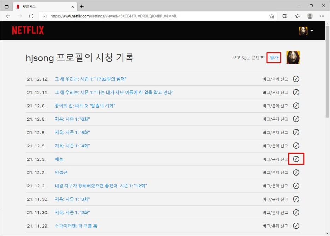Hide '지옥: 시즌 1: 5화' from viewing history
The image size is (330, 236).
[x=296, y=132]
